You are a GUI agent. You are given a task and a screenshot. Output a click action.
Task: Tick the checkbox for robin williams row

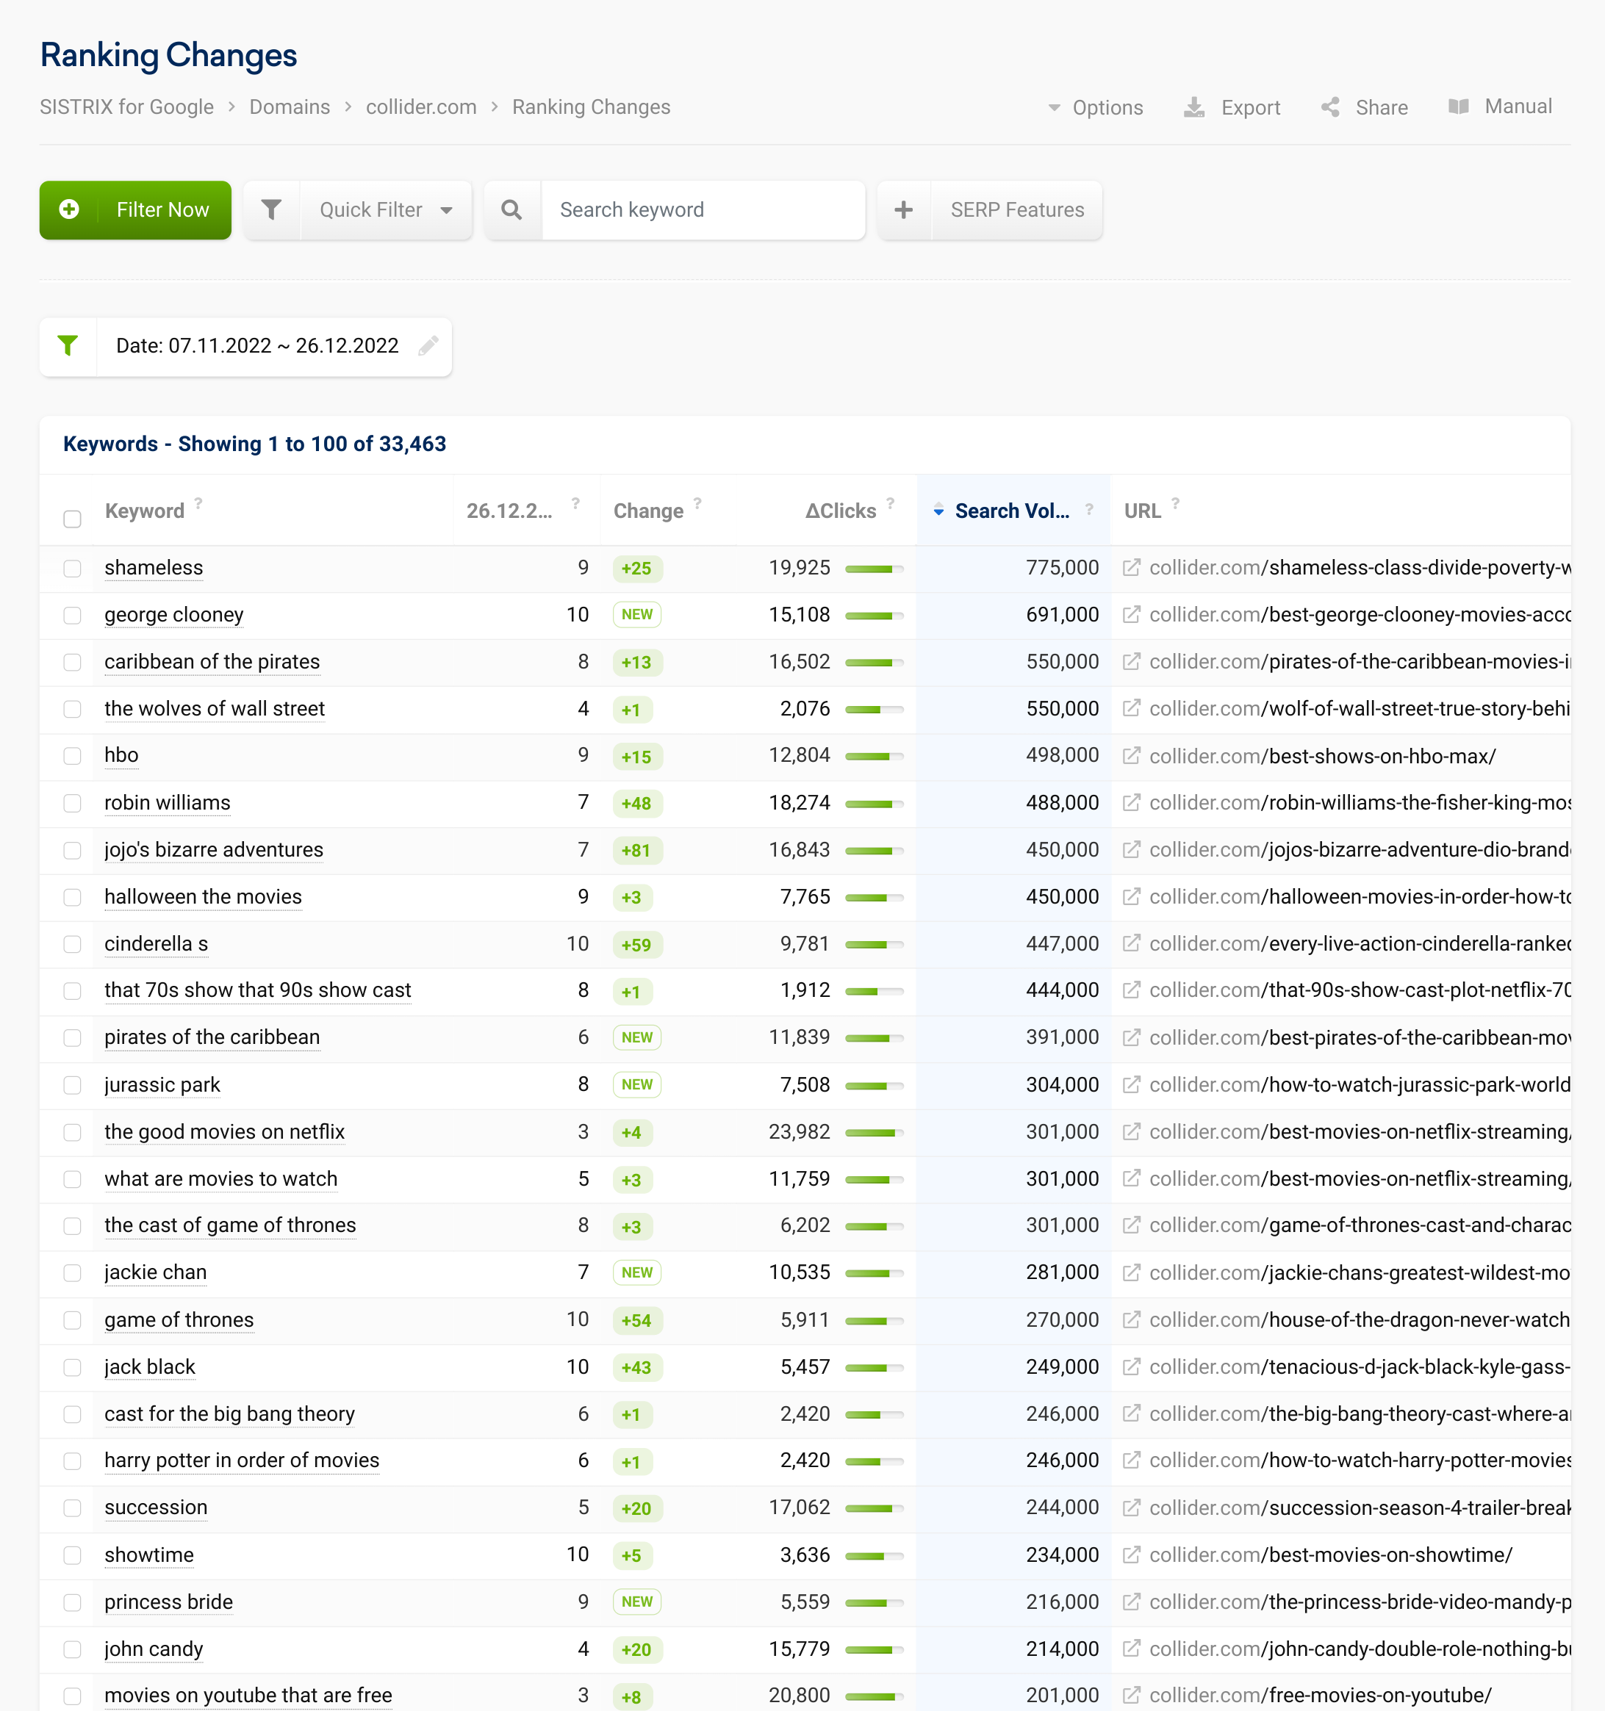72,803
